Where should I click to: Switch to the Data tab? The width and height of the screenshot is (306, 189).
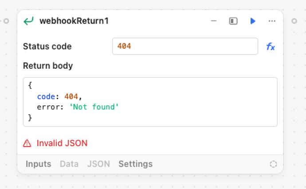[69, 164]
